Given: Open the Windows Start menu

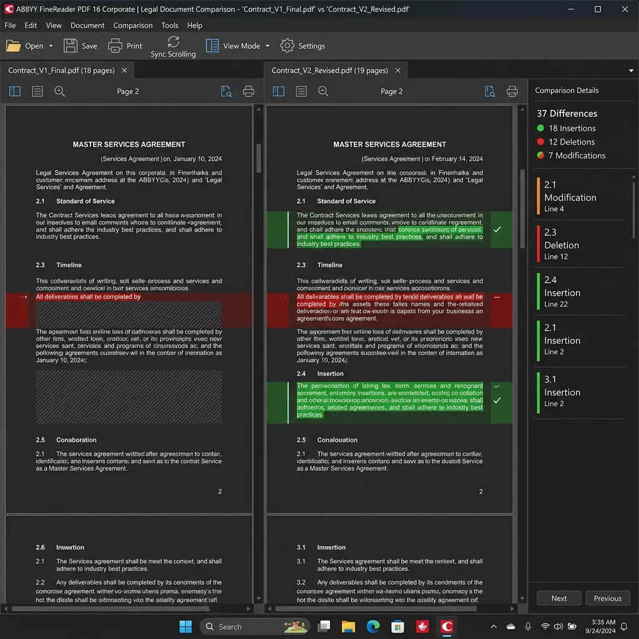Looking at the screenshot, I should click(x=185, y=627).
